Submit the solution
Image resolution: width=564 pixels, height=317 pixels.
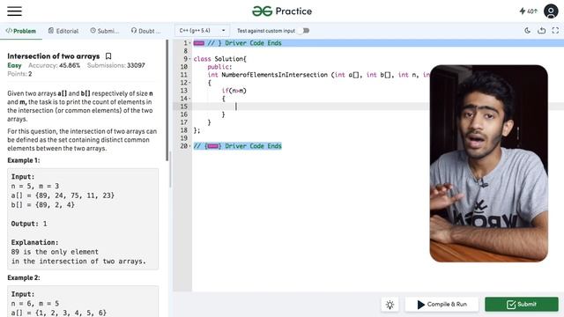[522, 305]
